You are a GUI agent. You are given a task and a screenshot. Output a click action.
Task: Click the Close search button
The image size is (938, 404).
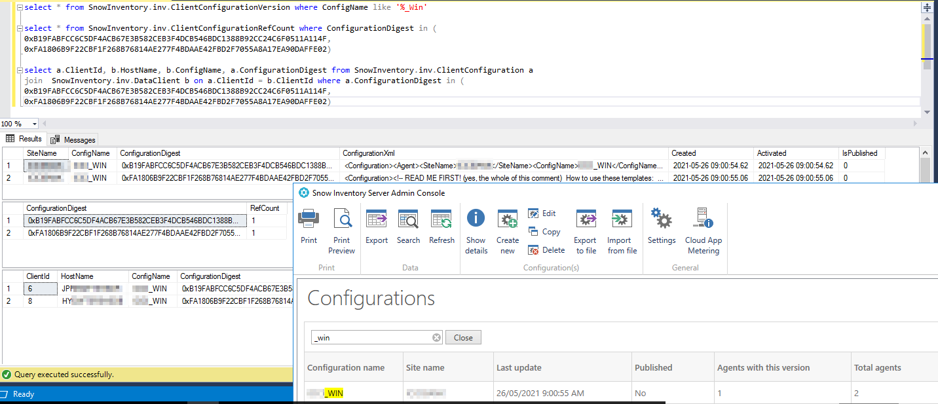pos(463,338)
